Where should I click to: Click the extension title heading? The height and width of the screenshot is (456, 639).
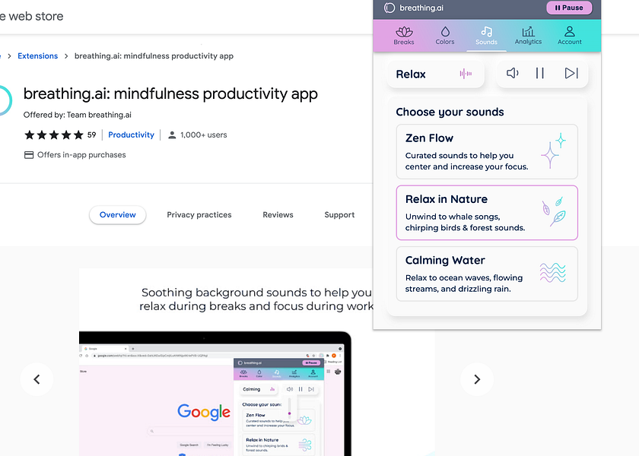(x=170, y=94)
